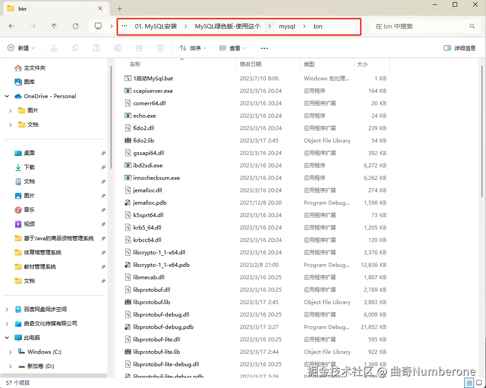Go up one folder level arrow
The width and height of the screenshot is (486, 388).
click(x=54, y=26)
